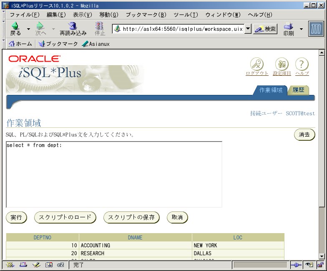Open the Asianux bookmark

click(x=96, y=44)
